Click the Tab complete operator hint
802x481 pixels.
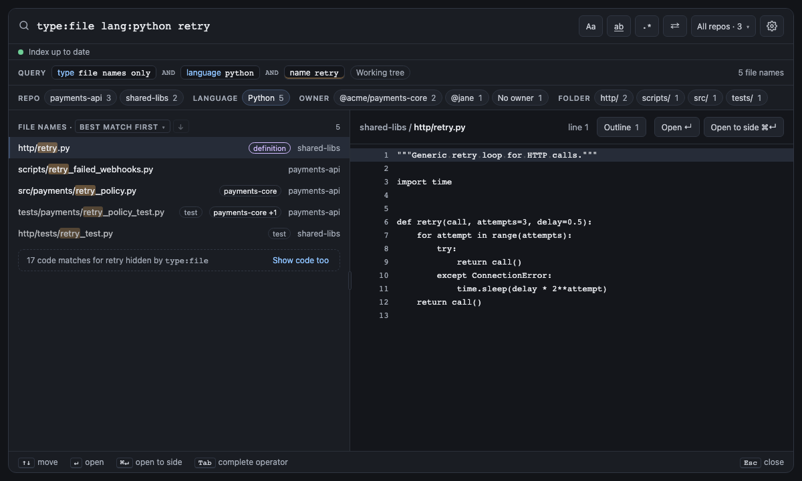[x=241, y=462]
